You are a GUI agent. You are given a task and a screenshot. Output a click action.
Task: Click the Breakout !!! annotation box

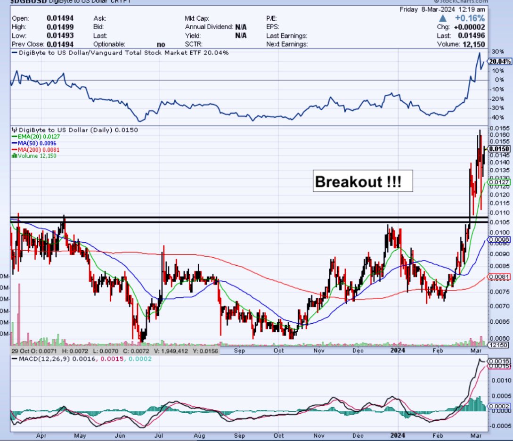pos(363,181)
